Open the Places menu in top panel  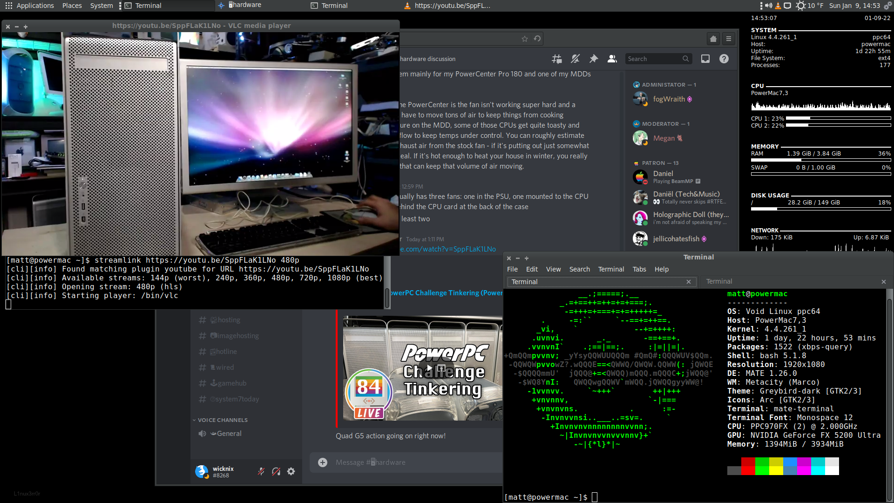point(72,6)
